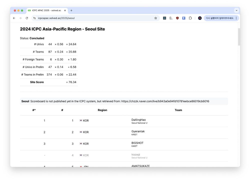Click the '#*' column header
Screen dimensions: 250x180
tap(34, 110)
